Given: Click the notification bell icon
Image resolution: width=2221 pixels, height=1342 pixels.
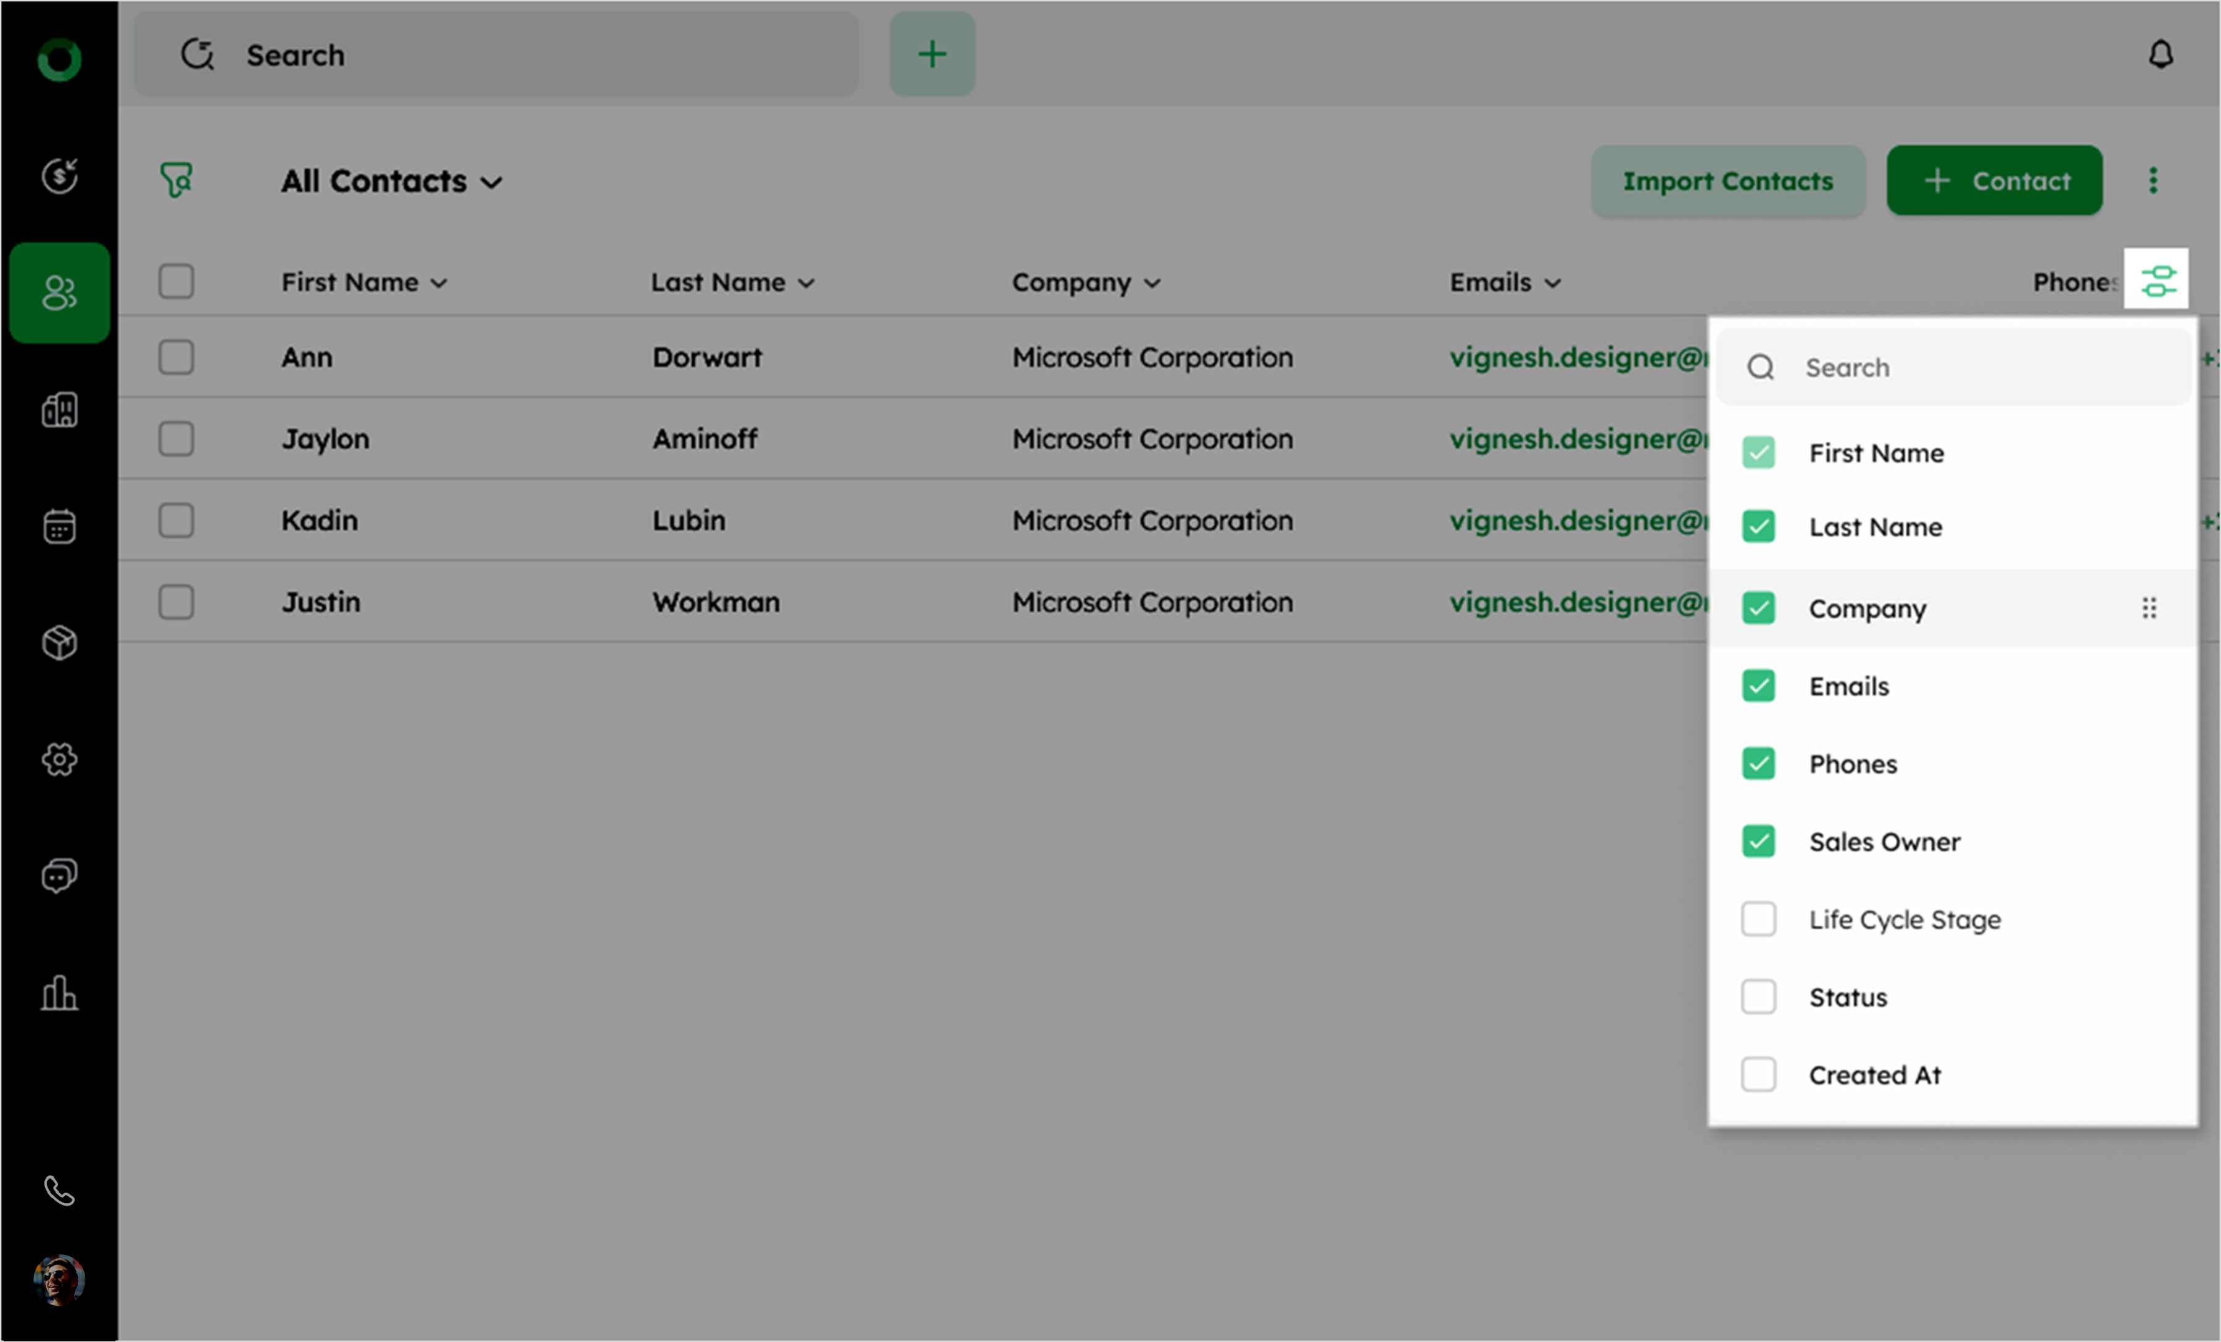Looking at the screenshot, I should pos(2160,55).
